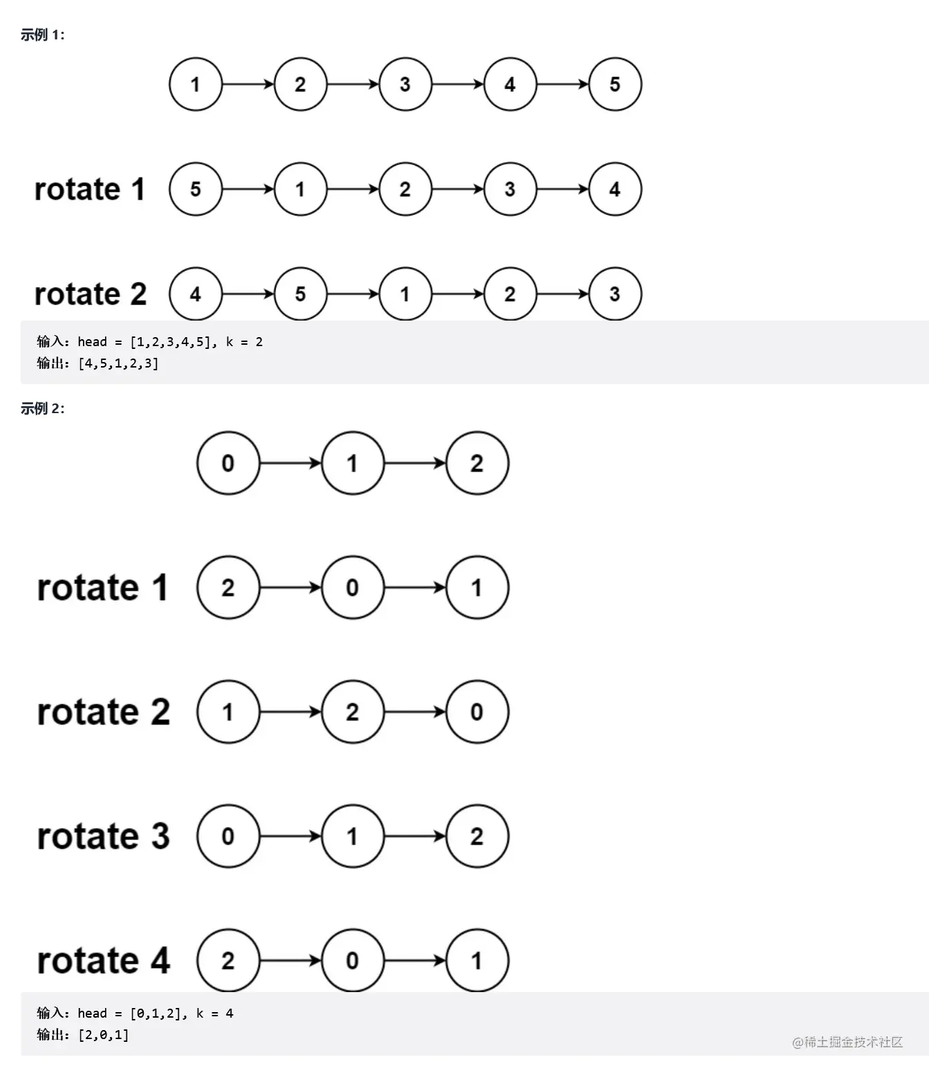The height and width of the screenshot is (1075, 929).
Task: Click the @稀土掘金技术社区 watermark
Action: tap(847, 1042)
